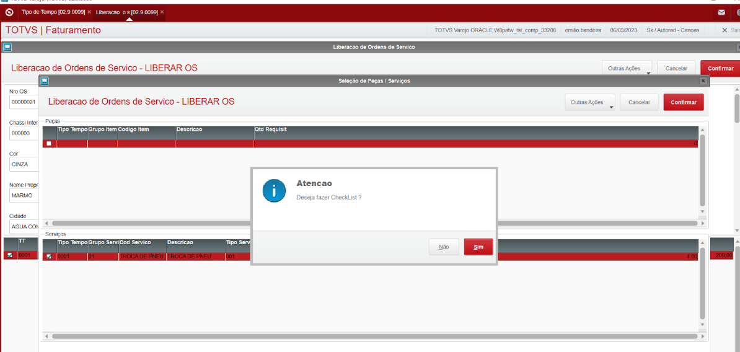Screen dimensions: 740x352
Task: Click the blue info icon in Atencao dialog
Action: [x=274, y=191]
